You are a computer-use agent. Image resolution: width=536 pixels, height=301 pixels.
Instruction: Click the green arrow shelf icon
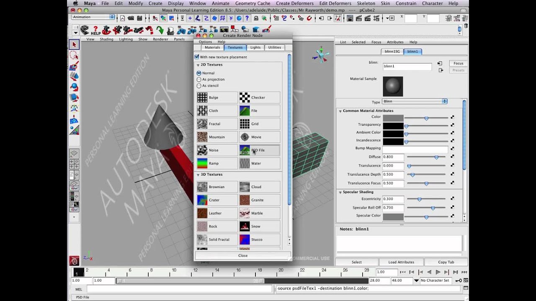160,30
